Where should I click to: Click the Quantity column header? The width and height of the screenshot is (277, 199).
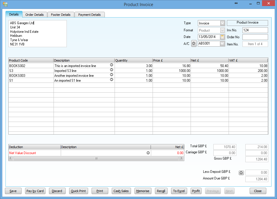tap(134, 60)
